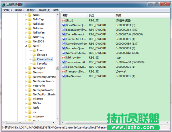Click the values pane scroll left arrow
This screenshot has width=172, height=132.
[x=63, y=123]
